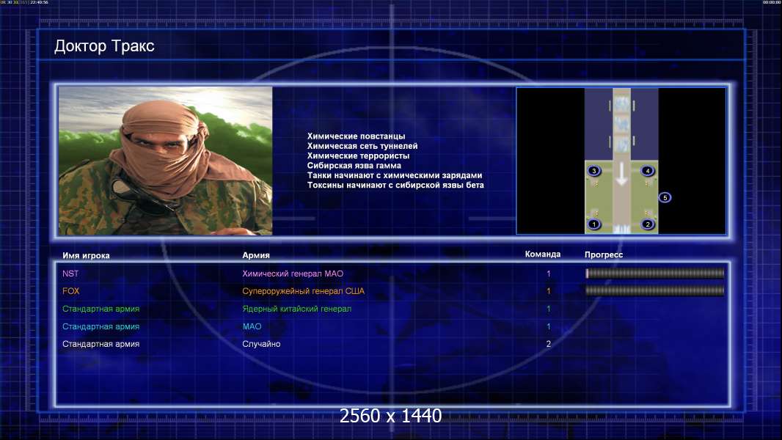Click player name NST

70,274
